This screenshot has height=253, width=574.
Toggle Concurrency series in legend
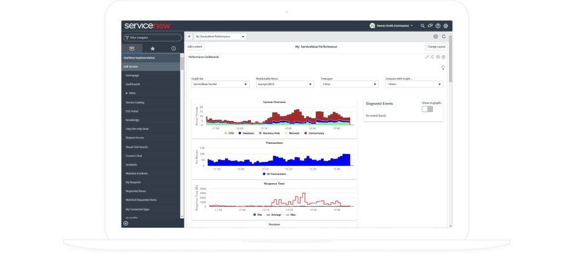point(314,133)
